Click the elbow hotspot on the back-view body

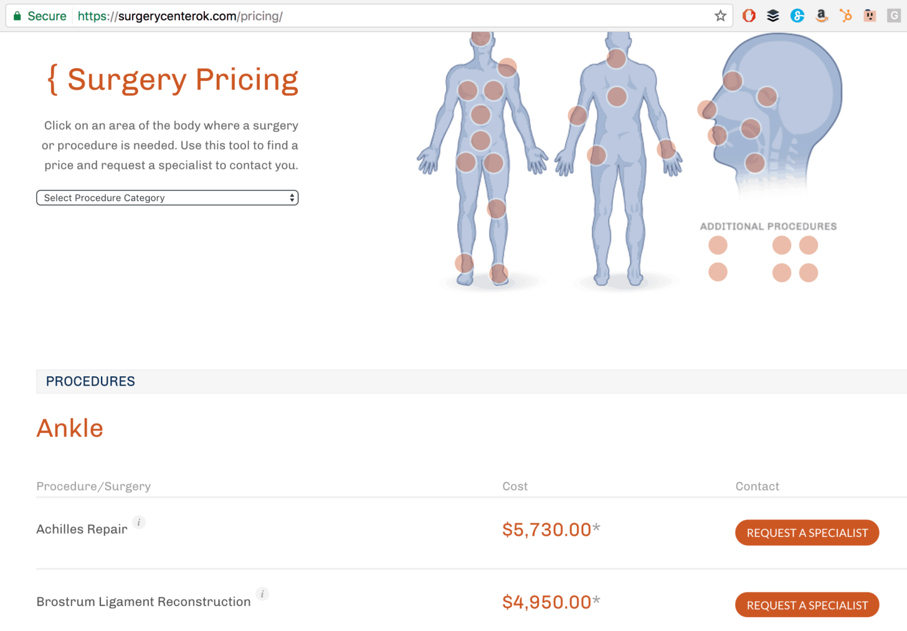click(x=578, y=116)
